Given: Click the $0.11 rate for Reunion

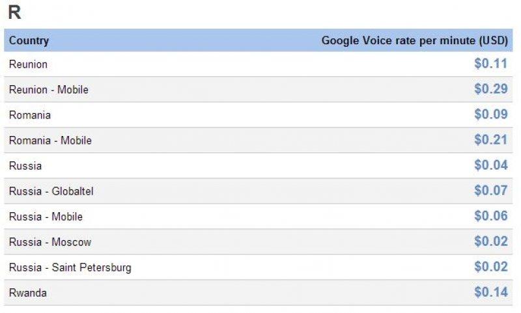Looking at the screenshot, I should 490,64.
